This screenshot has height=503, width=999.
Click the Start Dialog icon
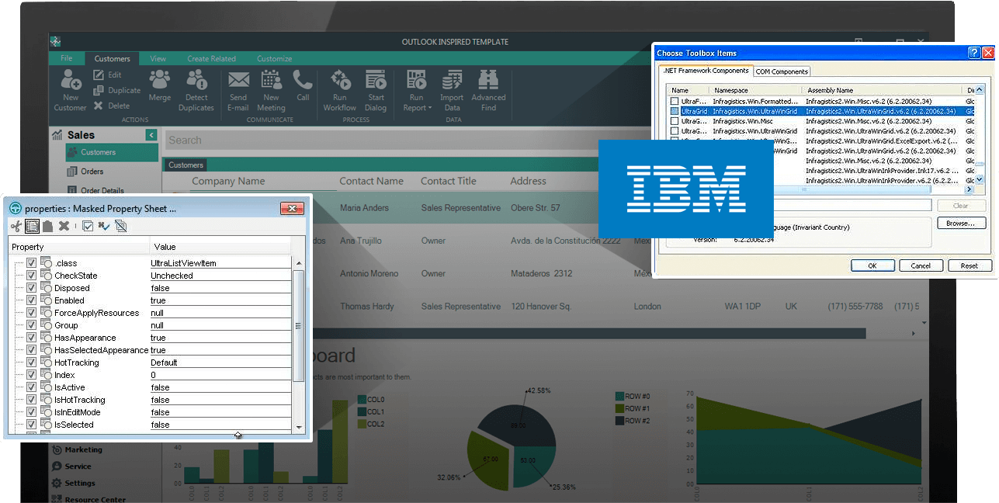click(376, 79)
